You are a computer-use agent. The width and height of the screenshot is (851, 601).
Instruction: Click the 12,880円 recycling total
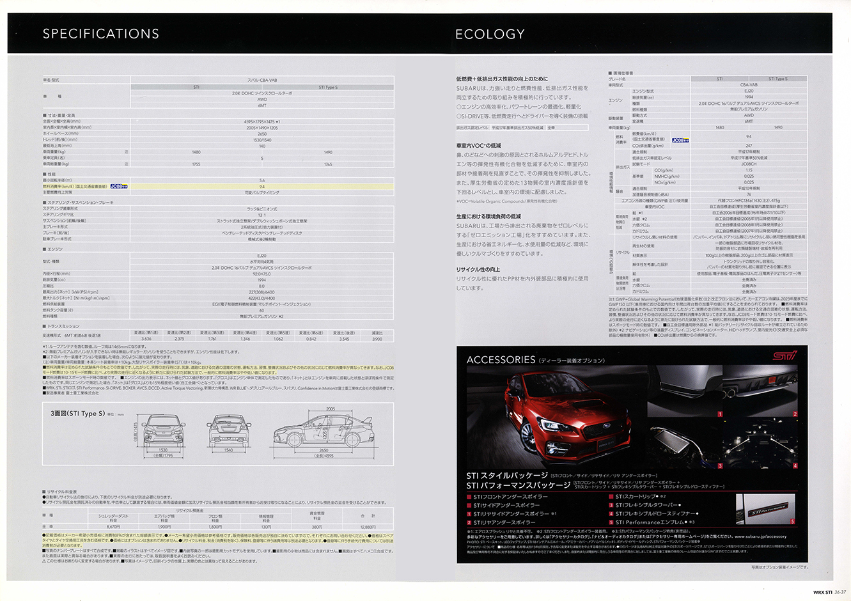coord(368,527)
